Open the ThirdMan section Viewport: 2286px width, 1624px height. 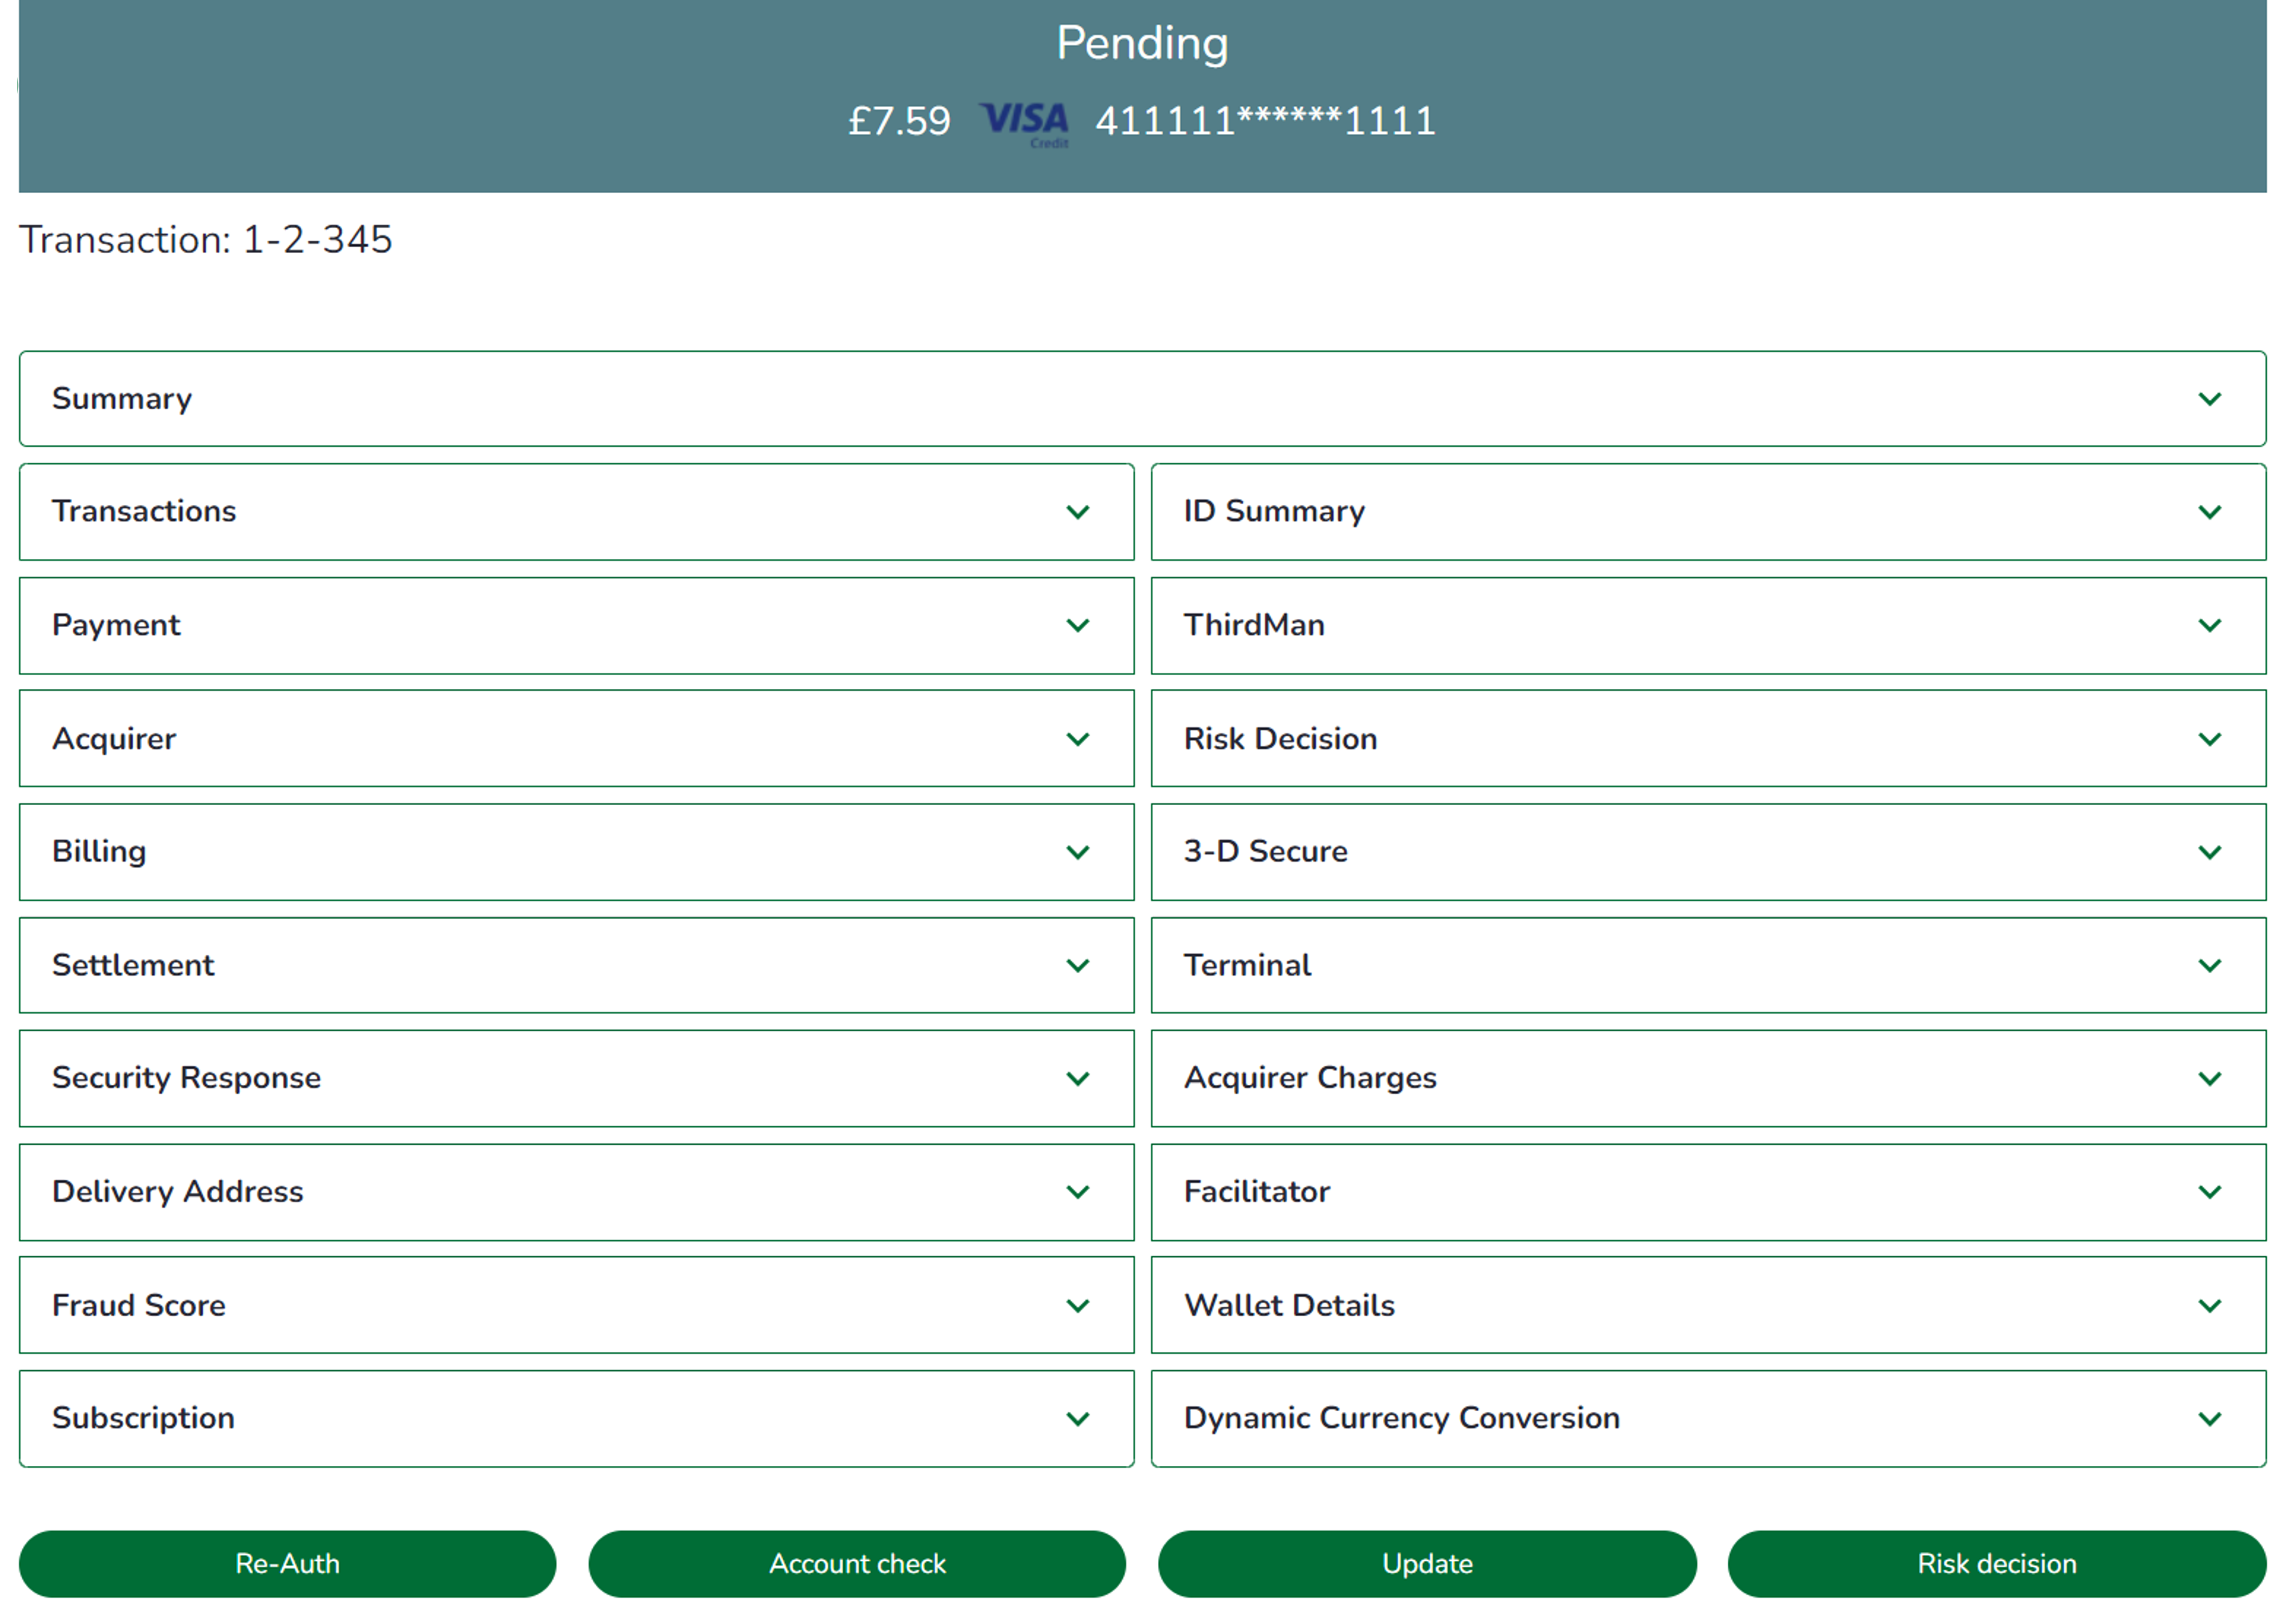pos(1709,625)
